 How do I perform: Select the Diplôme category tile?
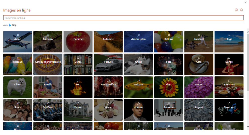click(48, 110)
